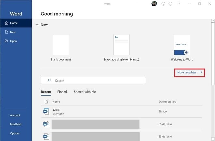
Task: Click the '3h ago' date entry
Action: click(163, 111)
